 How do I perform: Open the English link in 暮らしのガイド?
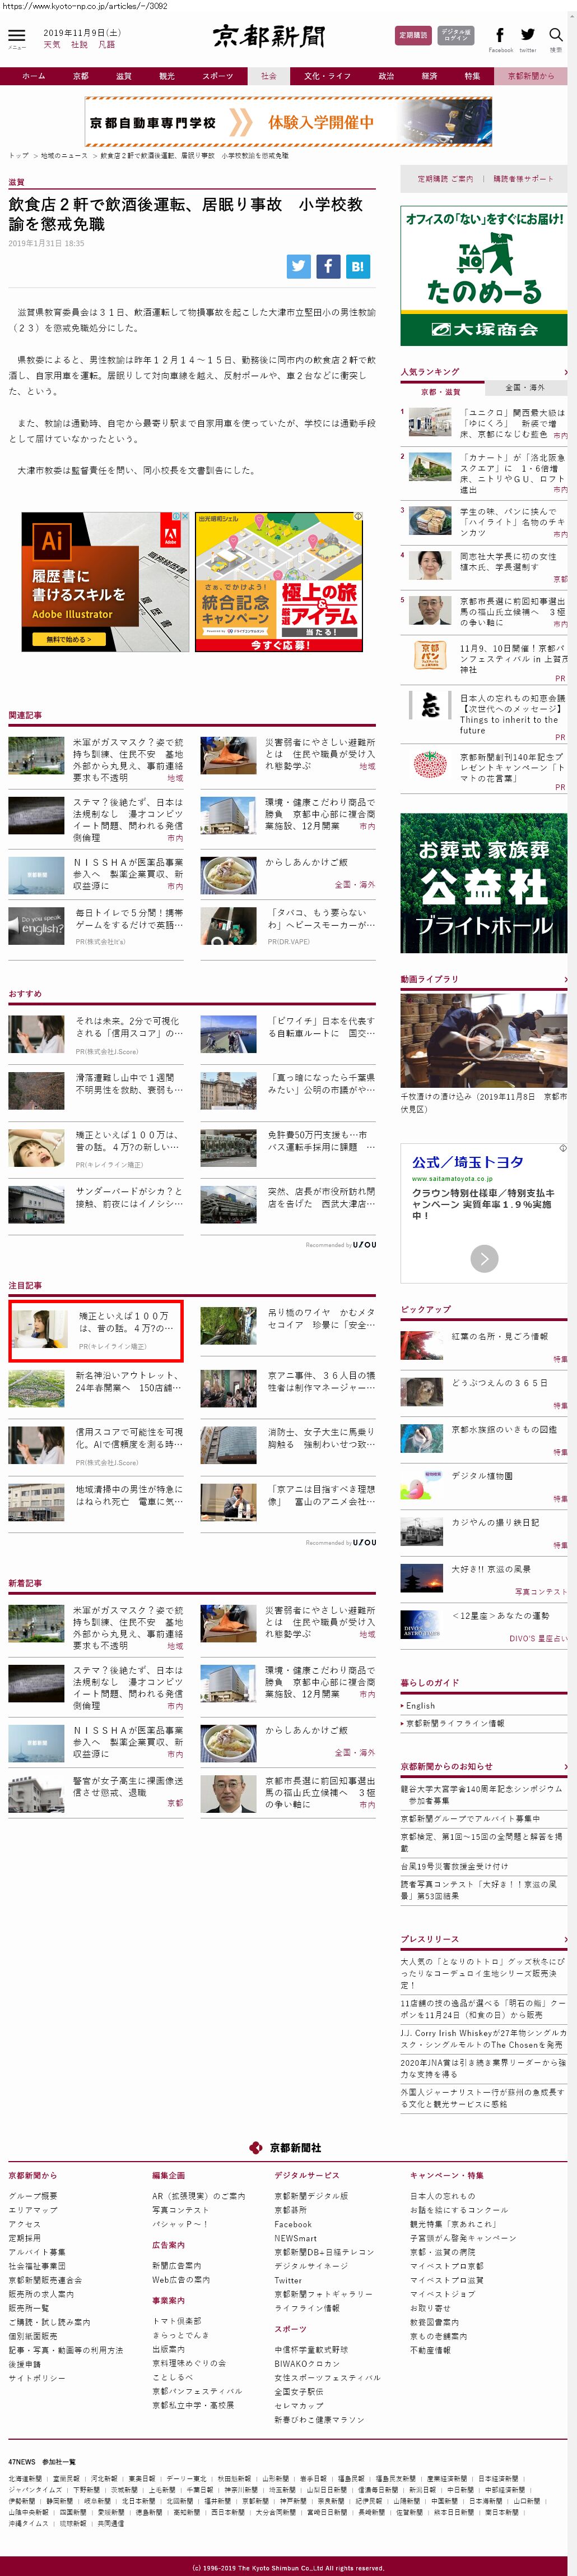point(420,1705)
